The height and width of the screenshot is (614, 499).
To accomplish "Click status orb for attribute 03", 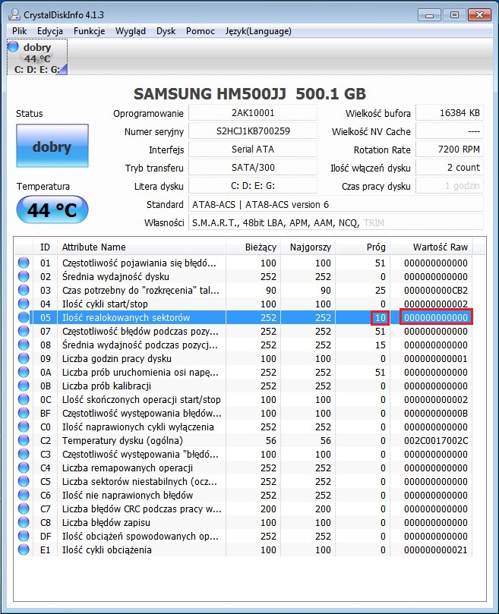I will 24,290.
